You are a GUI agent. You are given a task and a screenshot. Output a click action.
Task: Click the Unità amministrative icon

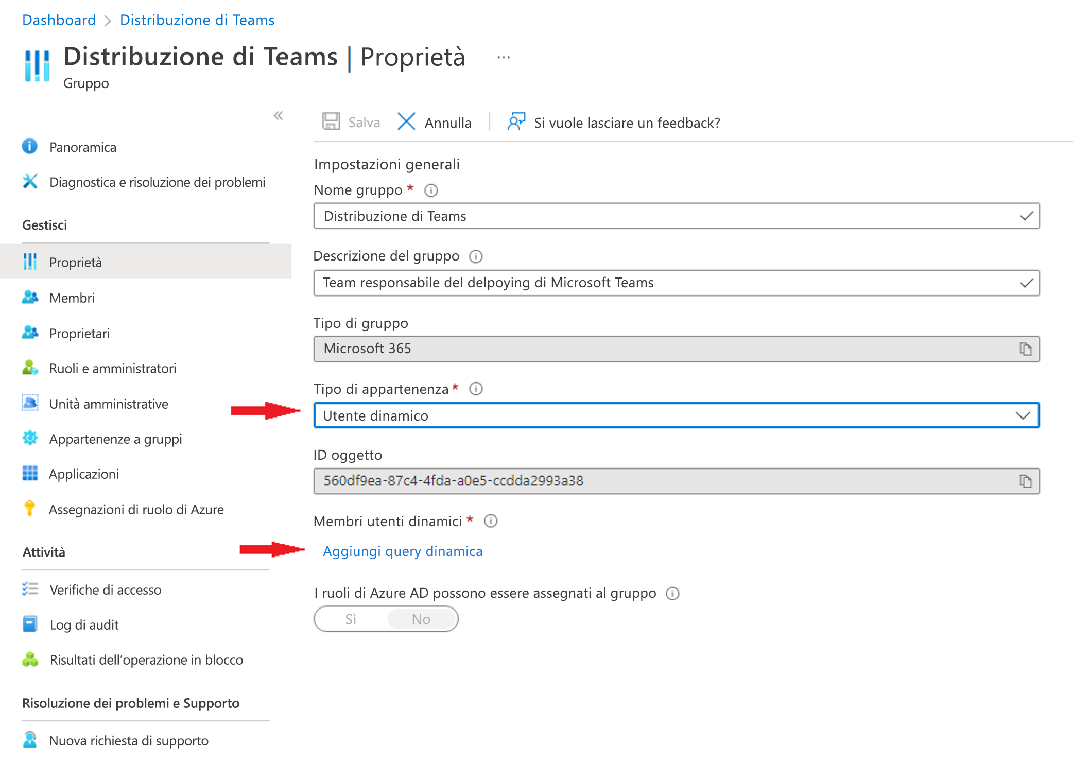30,403
